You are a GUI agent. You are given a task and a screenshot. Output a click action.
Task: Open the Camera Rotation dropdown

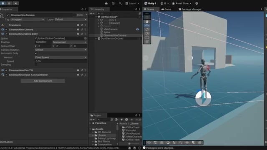tap(61, 50)
